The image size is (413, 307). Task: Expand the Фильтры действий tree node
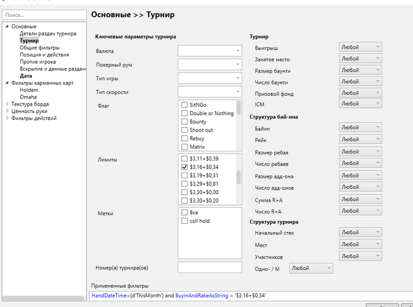(x=7, y=118)
